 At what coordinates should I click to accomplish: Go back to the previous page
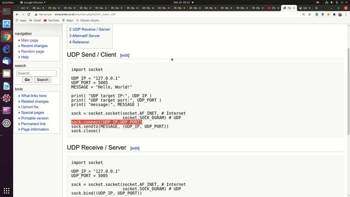pos(17,14)
